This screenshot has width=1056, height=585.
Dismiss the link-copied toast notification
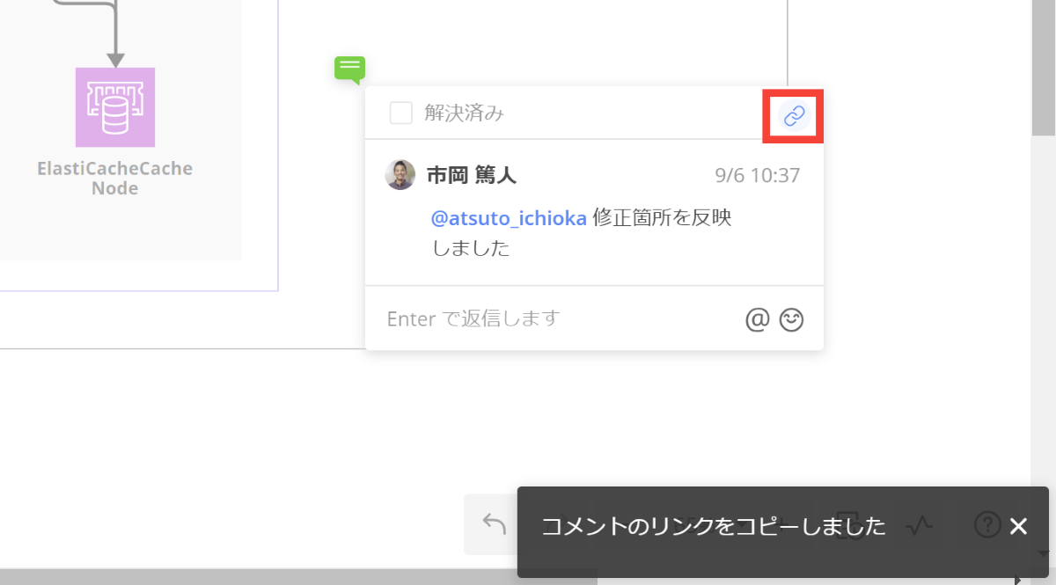click(x=1018, y=526)
